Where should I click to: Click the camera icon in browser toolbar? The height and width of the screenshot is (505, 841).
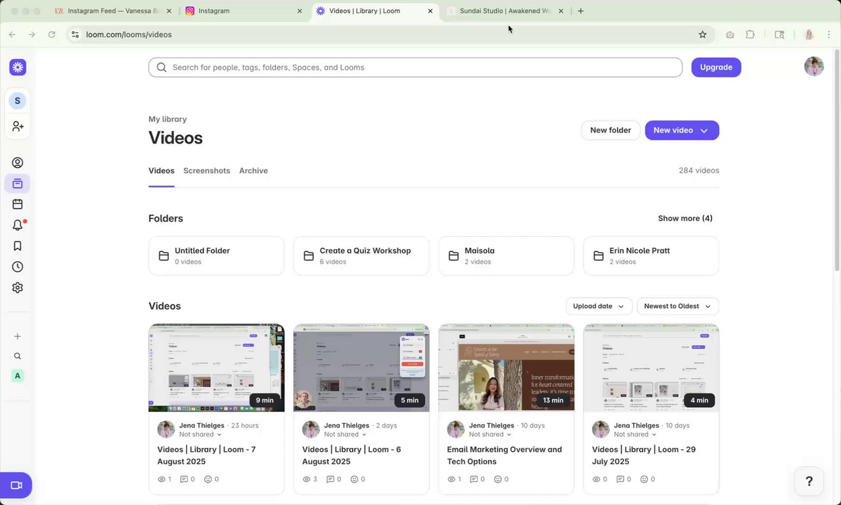[x=730, y=35]
